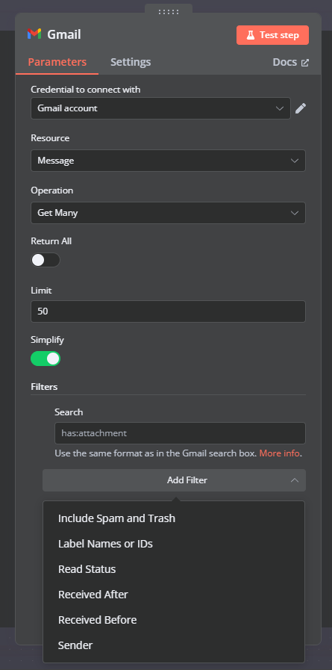Screen dimensions: 332x670
Task: Open the Gmail account credential dropdown
Action: pos(161,108)
